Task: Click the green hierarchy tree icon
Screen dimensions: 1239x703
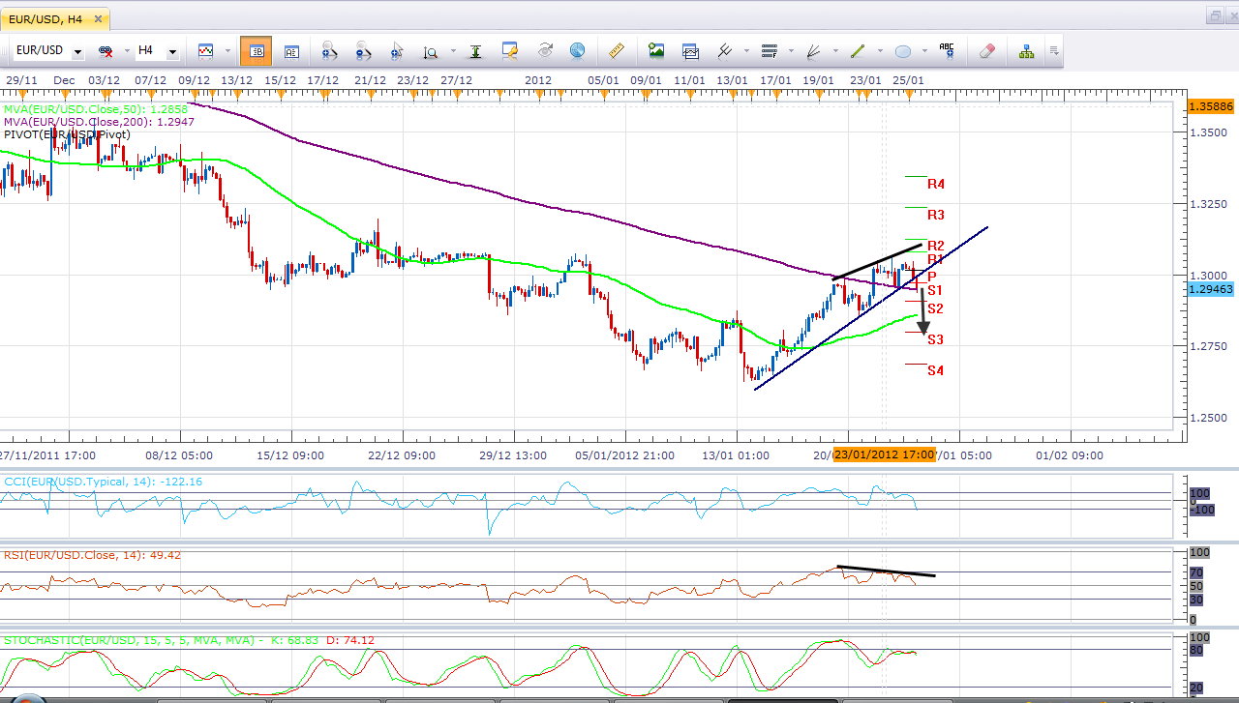Action: click(x=1026, y=51)
